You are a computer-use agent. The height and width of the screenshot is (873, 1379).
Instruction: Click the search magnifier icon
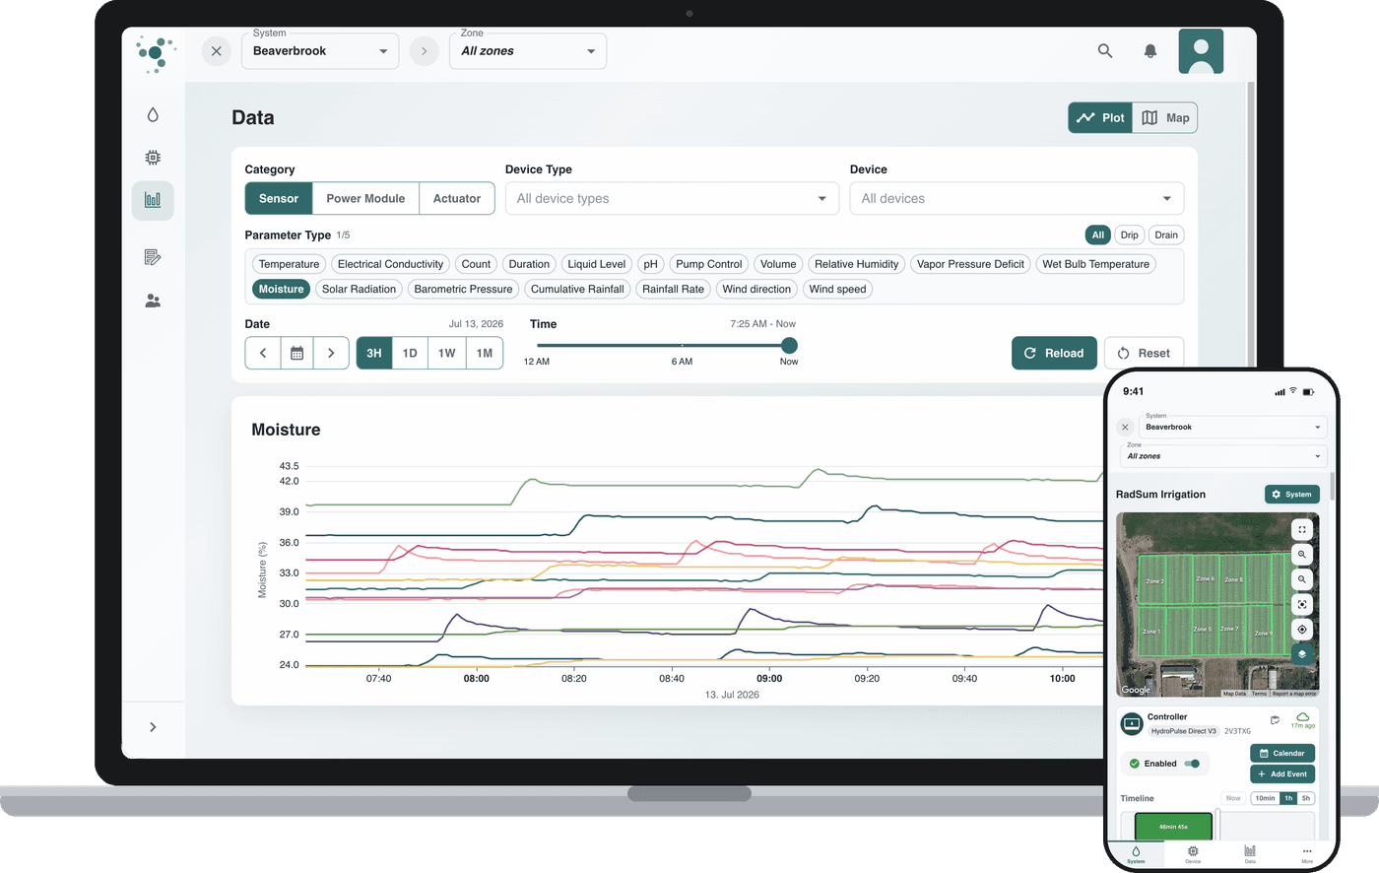[x=1105, y=51]
